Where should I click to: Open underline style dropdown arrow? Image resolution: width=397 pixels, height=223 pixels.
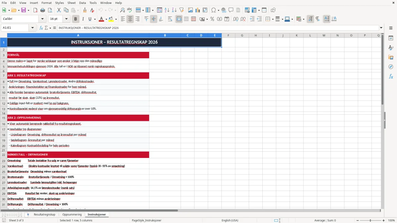tap(95, 19)
